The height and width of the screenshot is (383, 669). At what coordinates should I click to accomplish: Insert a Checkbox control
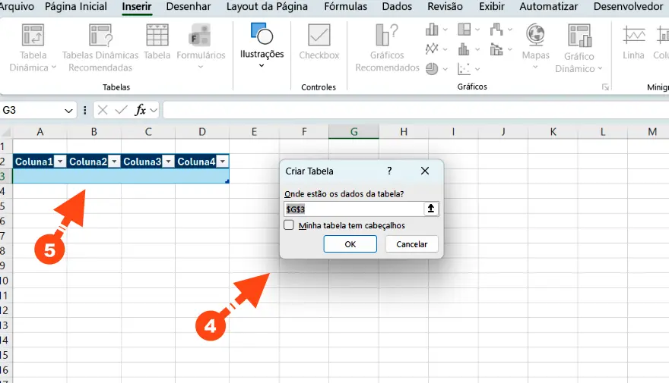click(319, 42)
